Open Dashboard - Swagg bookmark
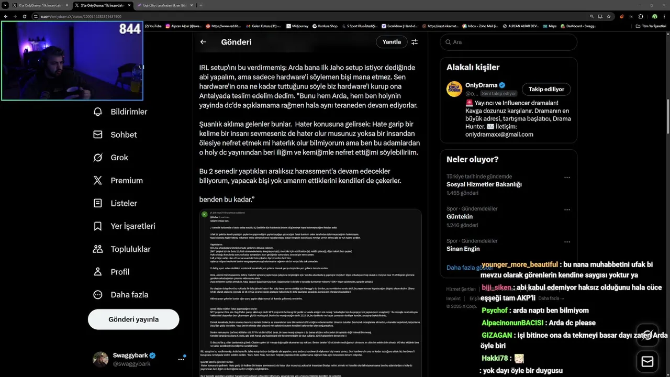Screen dimensions: 670x377 click(578, 26)
